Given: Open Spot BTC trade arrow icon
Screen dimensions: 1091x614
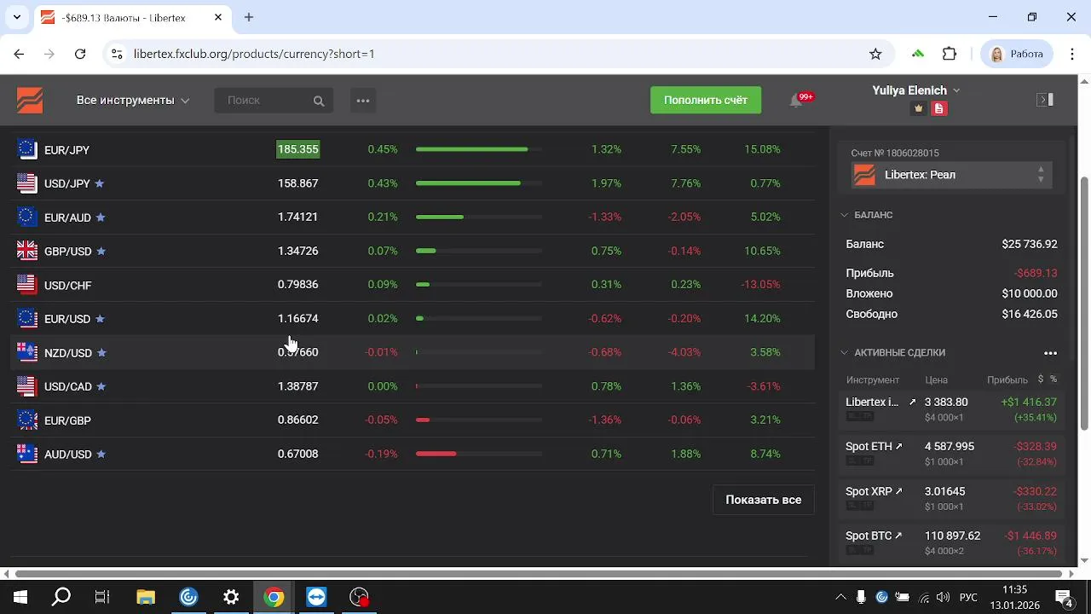Looking at the screenshot, I should (x=898, y=536).
